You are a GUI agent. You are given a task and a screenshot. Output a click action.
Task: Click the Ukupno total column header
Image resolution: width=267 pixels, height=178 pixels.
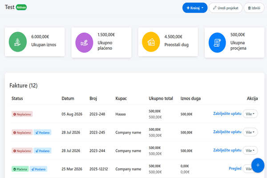(161, 98)
